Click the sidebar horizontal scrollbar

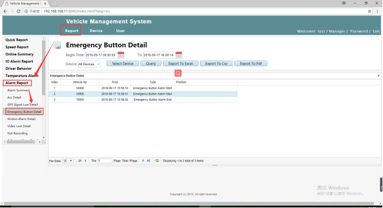(20, 142)
